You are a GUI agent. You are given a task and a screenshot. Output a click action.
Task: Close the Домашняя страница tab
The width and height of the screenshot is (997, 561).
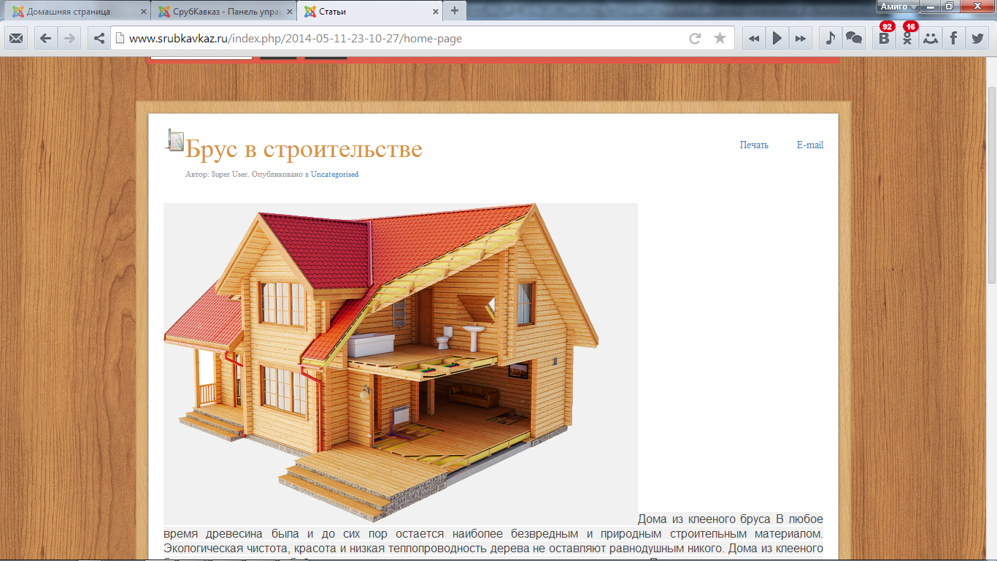tap(144, 12)
